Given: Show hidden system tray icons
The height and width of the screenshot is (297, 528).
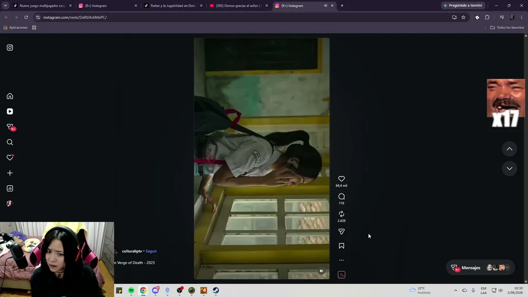Looking at the screenshot, I should [x=455, y=290].
